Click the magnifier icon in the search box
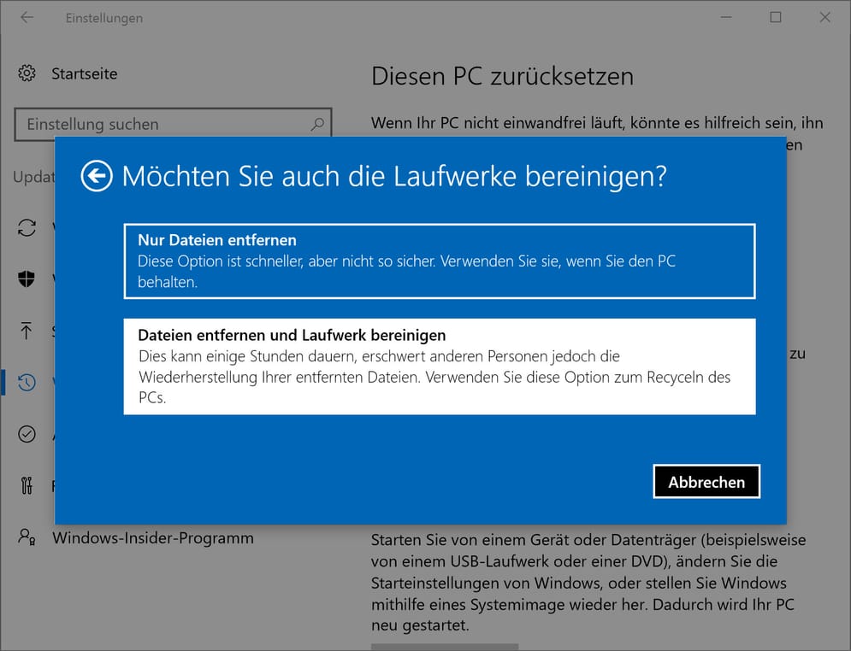The height and width of the screenshot is (651, 851). point(316,124)
